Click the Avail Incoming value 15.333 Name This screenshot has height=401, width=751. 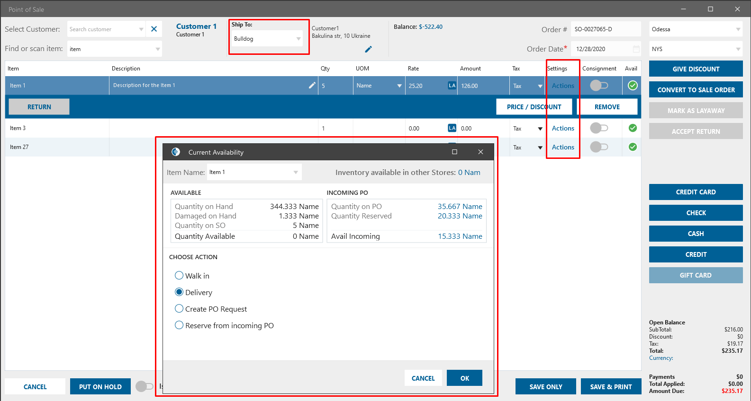pyautogui.click(x=460, y=236)
